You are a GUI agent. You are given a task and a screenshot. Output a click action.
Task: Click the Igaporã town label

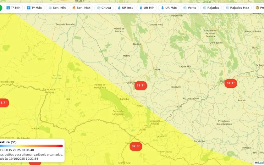137,44
